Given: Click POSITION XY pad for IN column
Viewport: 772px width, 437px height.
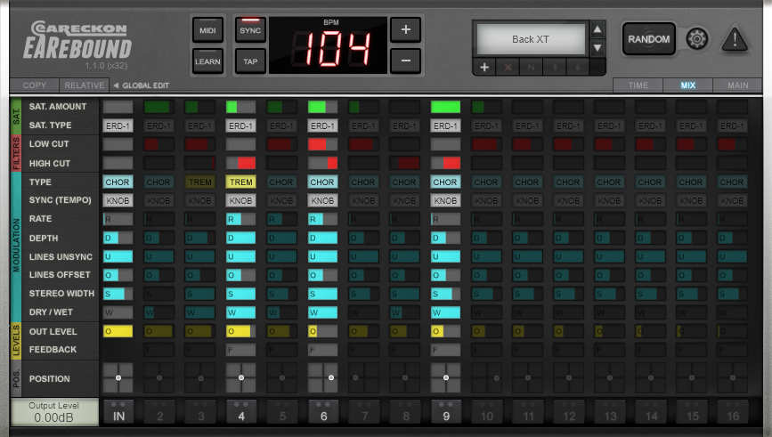Looking at the screenshot, I should click(118, 378).
